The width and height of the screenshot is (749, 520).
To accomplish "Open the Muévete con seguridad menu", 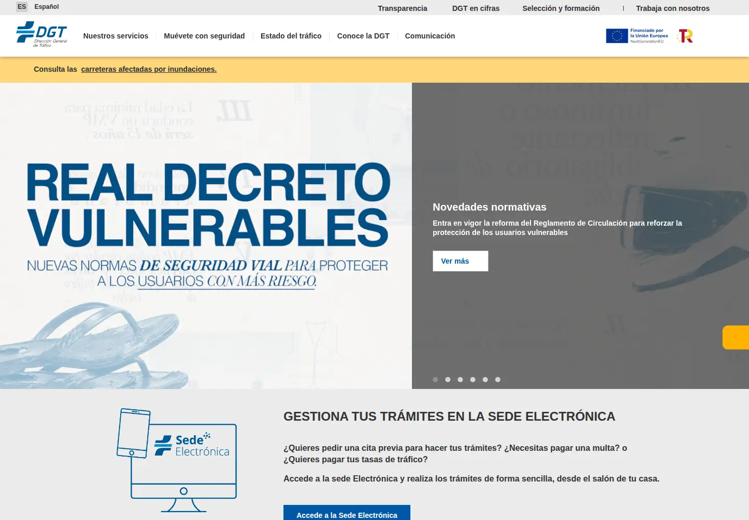I will pos(204,36).
